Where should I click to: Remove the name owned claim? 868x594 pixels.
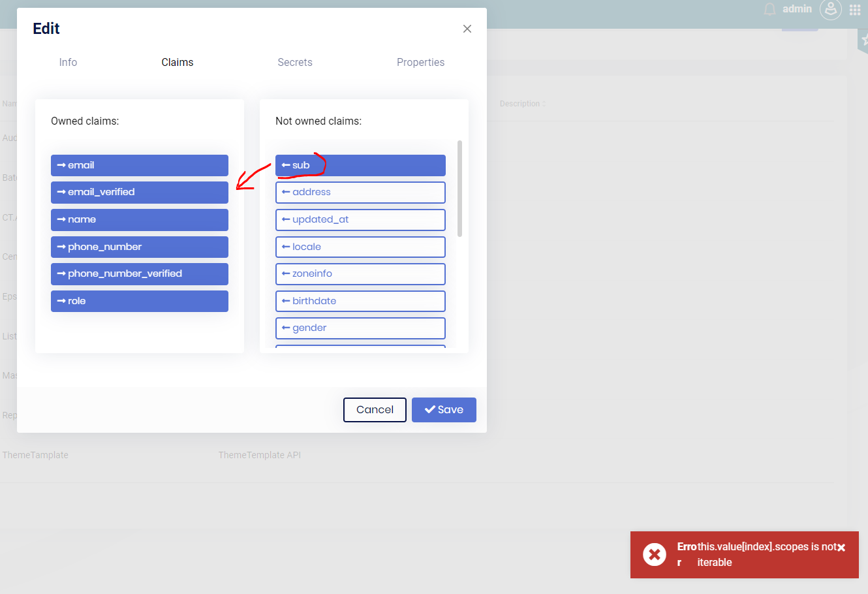click(140, 220)
